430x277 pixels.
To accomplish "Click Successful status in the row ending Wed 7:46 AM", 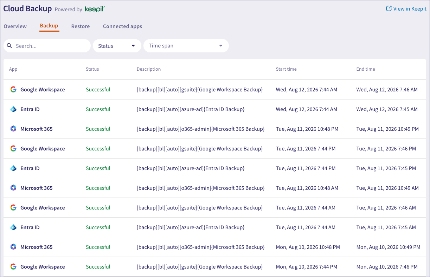I will click(x=98, y=90).
